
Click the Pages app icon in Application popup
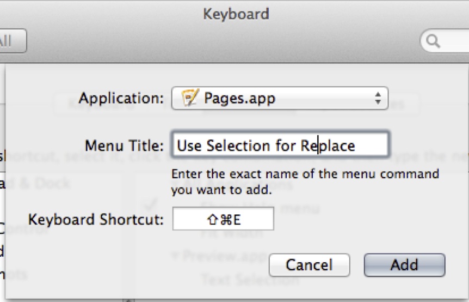point(189,99)
